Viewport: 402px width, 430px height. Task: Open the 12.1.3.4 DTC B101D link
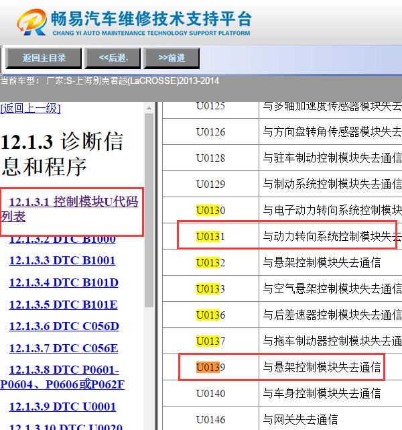pyautogui.click(x=64, y=282)
